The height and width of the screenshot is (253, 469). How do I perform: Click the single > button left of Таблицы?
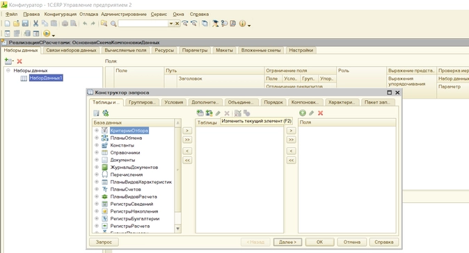point(187,131)
